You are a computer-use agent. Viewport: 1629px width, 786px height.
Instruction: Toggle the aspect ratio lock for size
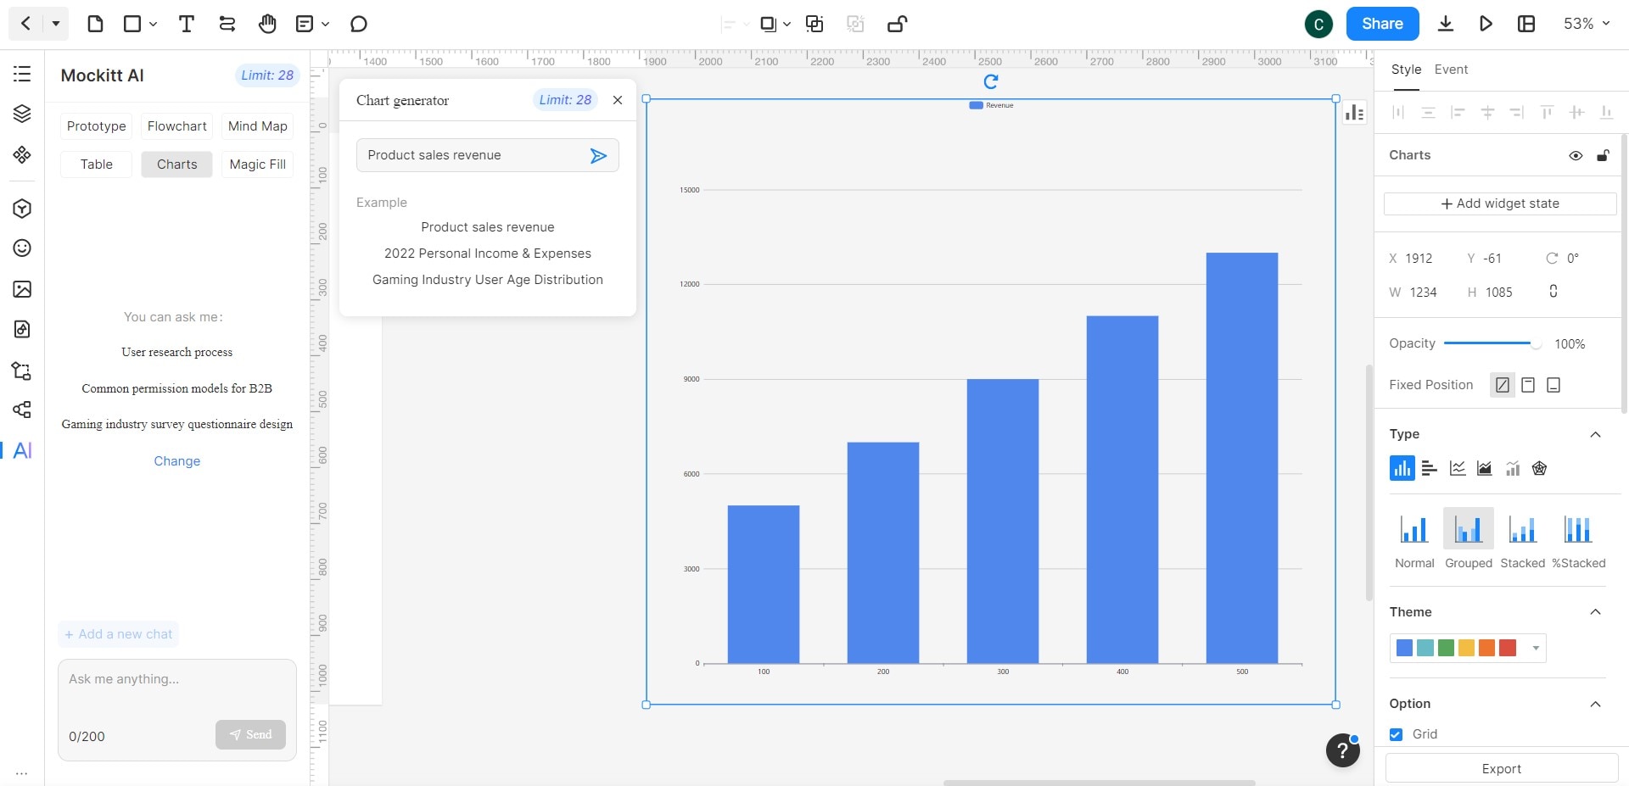(x=1553, y=292)
